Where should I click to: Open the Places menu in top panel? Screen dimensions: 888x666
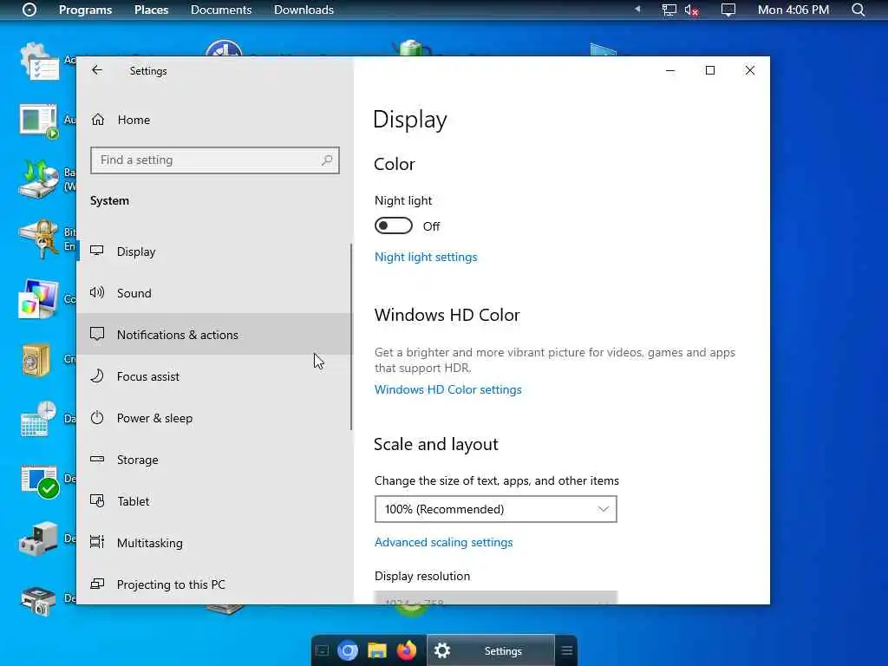[x=151, y=10]
